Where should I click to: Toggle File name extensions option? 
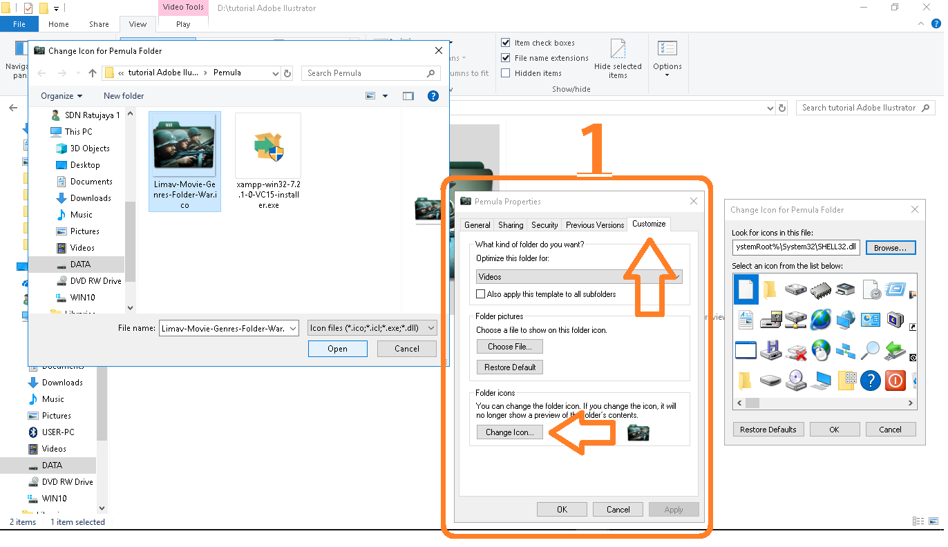click(506, 58)
